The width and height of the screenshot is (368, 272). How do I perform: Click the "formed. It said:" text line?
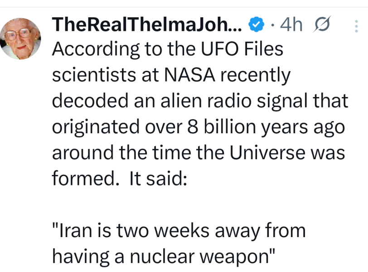(120, 178)
